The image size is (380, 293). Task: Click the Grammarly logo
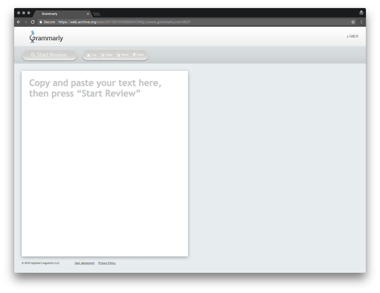tap(46, 37)
